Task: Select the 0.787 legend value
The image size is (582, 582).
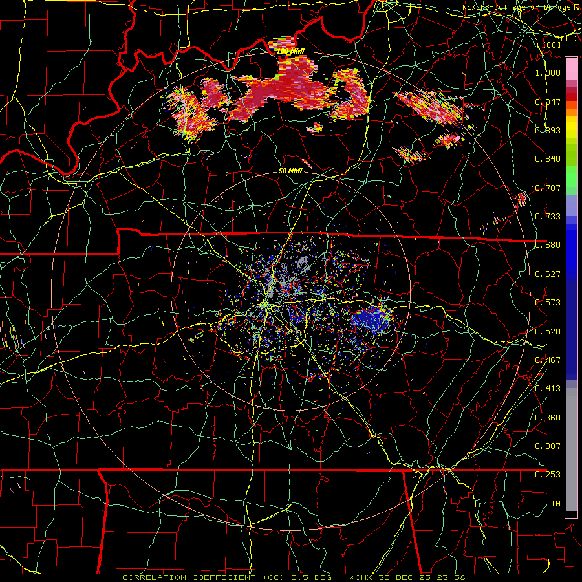Action: click(548, 188)
